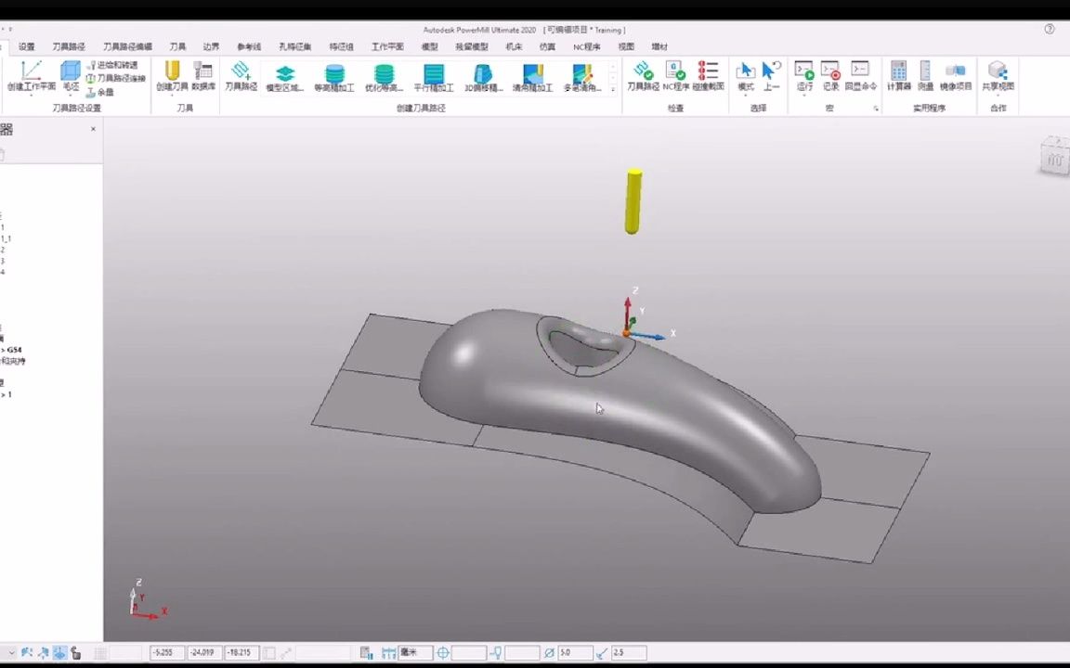Close the explorer panel with X
This screenshot has height=668, width=1070.
point(94,129)
